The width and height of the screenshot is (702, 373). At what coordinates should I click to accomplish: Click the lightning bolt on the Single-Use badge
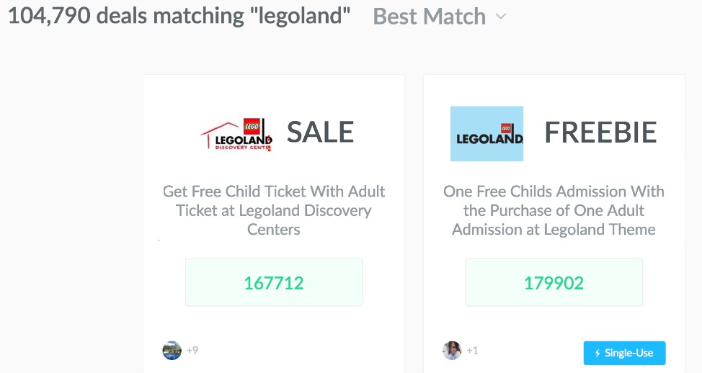pyautogui.click(x=597, y=353)
